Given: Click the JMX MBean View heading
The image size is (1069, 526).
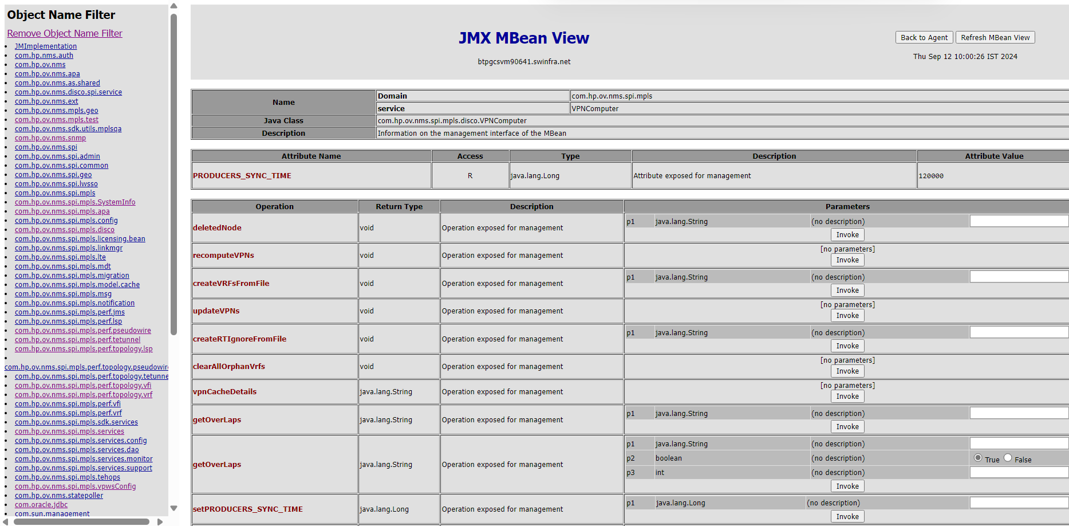Looking at the screenshot, I should (524, 38).
